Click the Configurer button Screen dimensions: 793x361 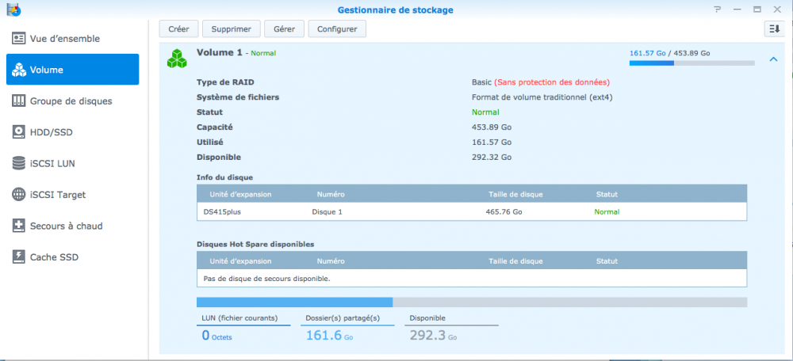[x=337, y=29]
